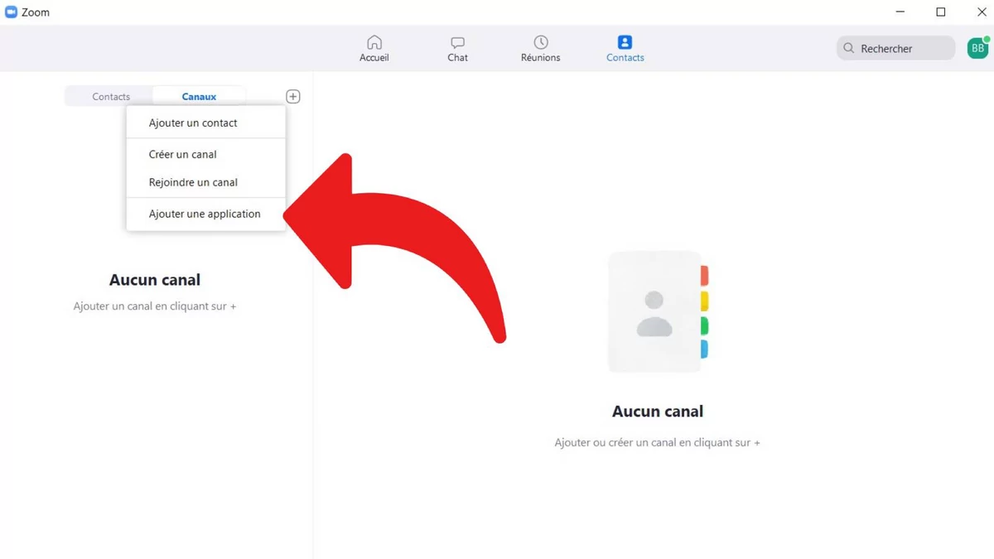This screenshot has height=559, width=994.
Task: Choose Créer un canal from menu
Action: 205,154
